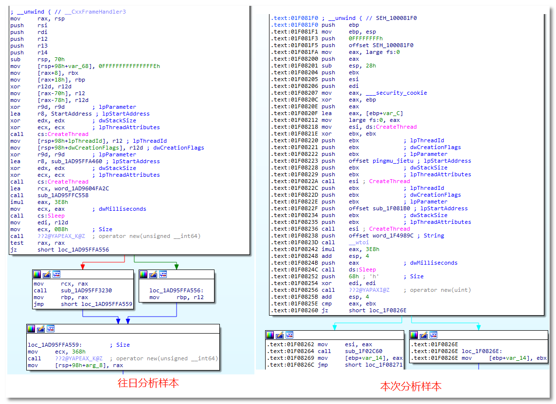Click color icon on sub_1F02C60 call node
This screenshot has height=404, width=556.
(270, 335)
